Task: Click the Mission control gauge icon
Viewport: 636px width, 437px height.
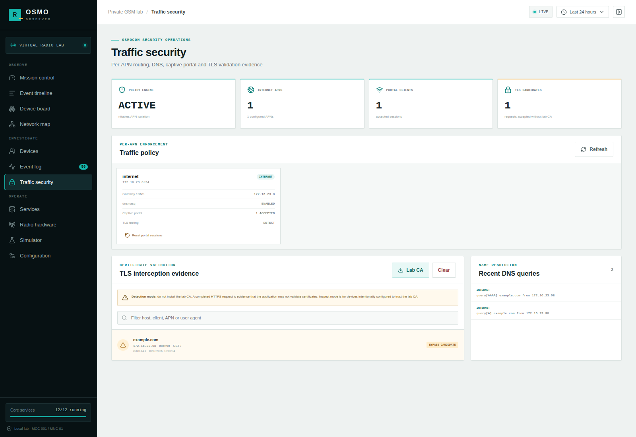Action: coord(12,78)
